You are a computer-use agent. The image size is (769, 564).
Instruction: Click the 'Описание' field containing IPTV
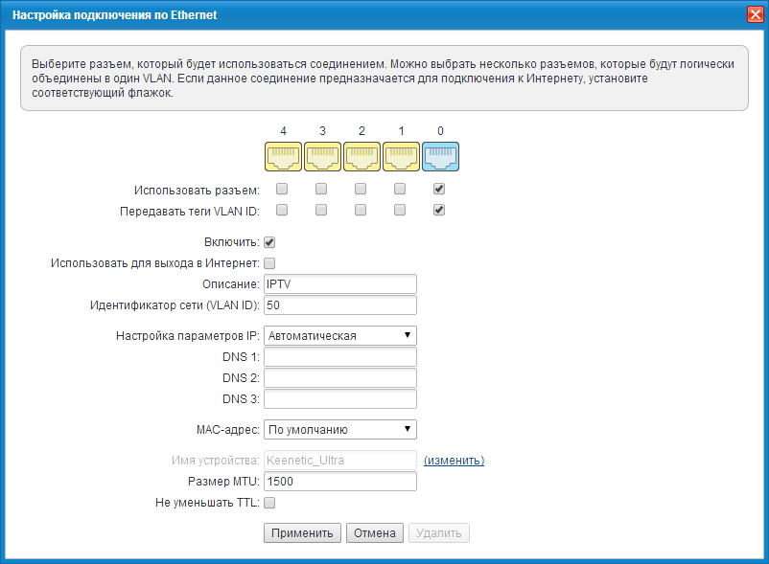click(x=339, y=284)
